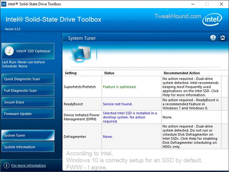Click the Recommended Action column header
Viewport: 229px width, 172px height.
(191, 73)
